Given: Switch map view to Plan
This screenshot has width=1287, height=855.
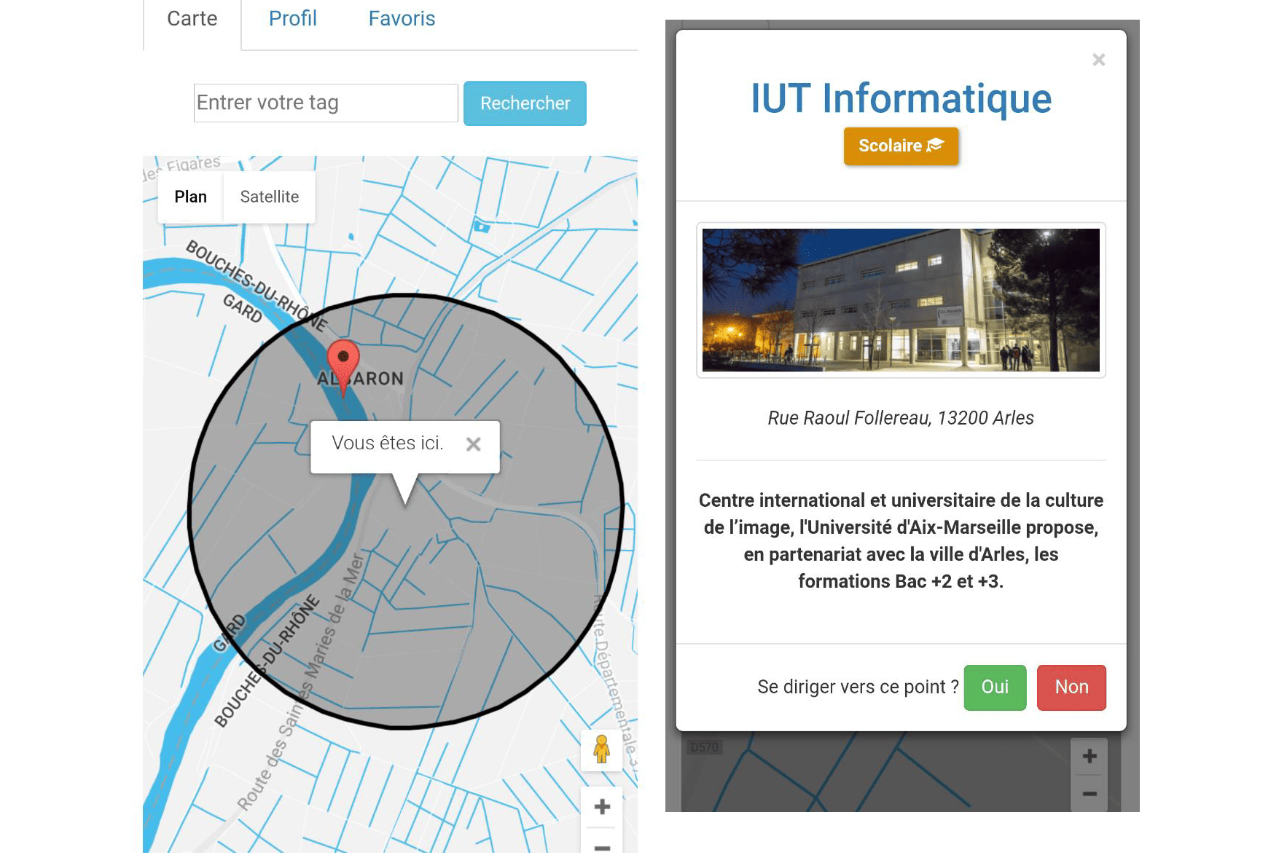Looking at the screenshot, I should click(190, 197).
